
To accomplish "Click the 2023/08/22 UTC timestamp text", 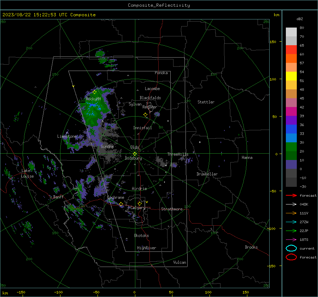I will pos(49,15).
